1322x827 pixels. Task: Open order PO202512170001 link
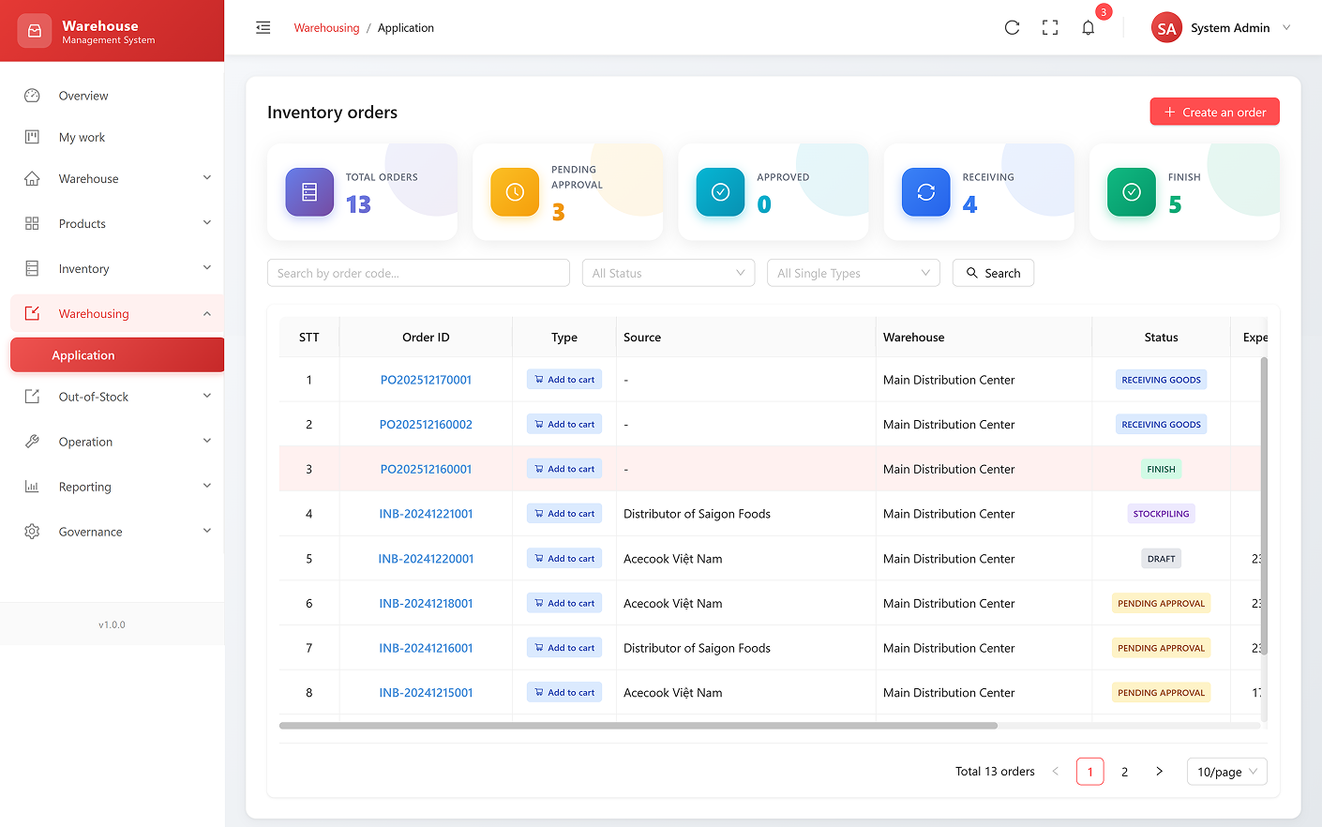(x=426, y=380)
